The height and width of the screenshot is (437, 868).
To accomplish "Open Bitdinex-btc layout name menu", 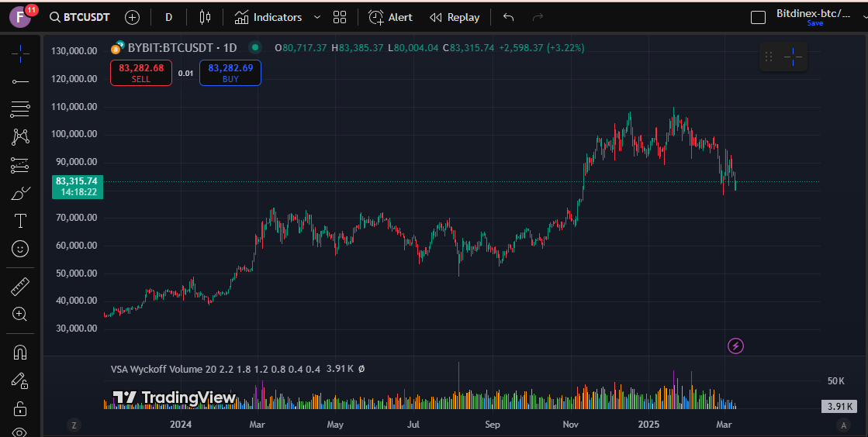I will click(x=813, y=13).
